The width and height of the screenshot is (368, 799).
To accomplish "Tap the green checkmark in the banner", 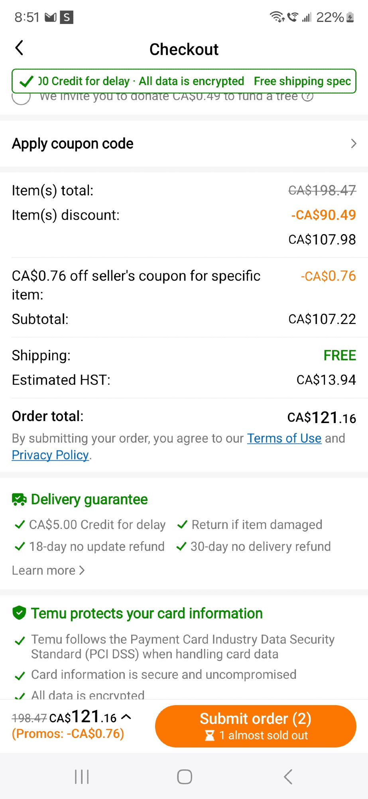I will 26,81.
